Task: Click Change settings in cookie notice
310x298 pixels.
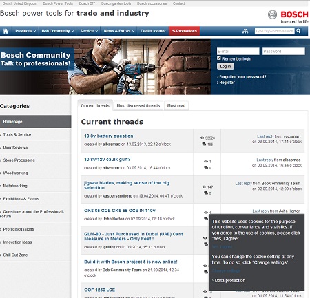Action: tap(226, 270)
